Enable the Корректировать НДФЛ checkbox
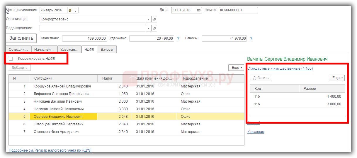 pyautogui.click(x=11, y=59)
